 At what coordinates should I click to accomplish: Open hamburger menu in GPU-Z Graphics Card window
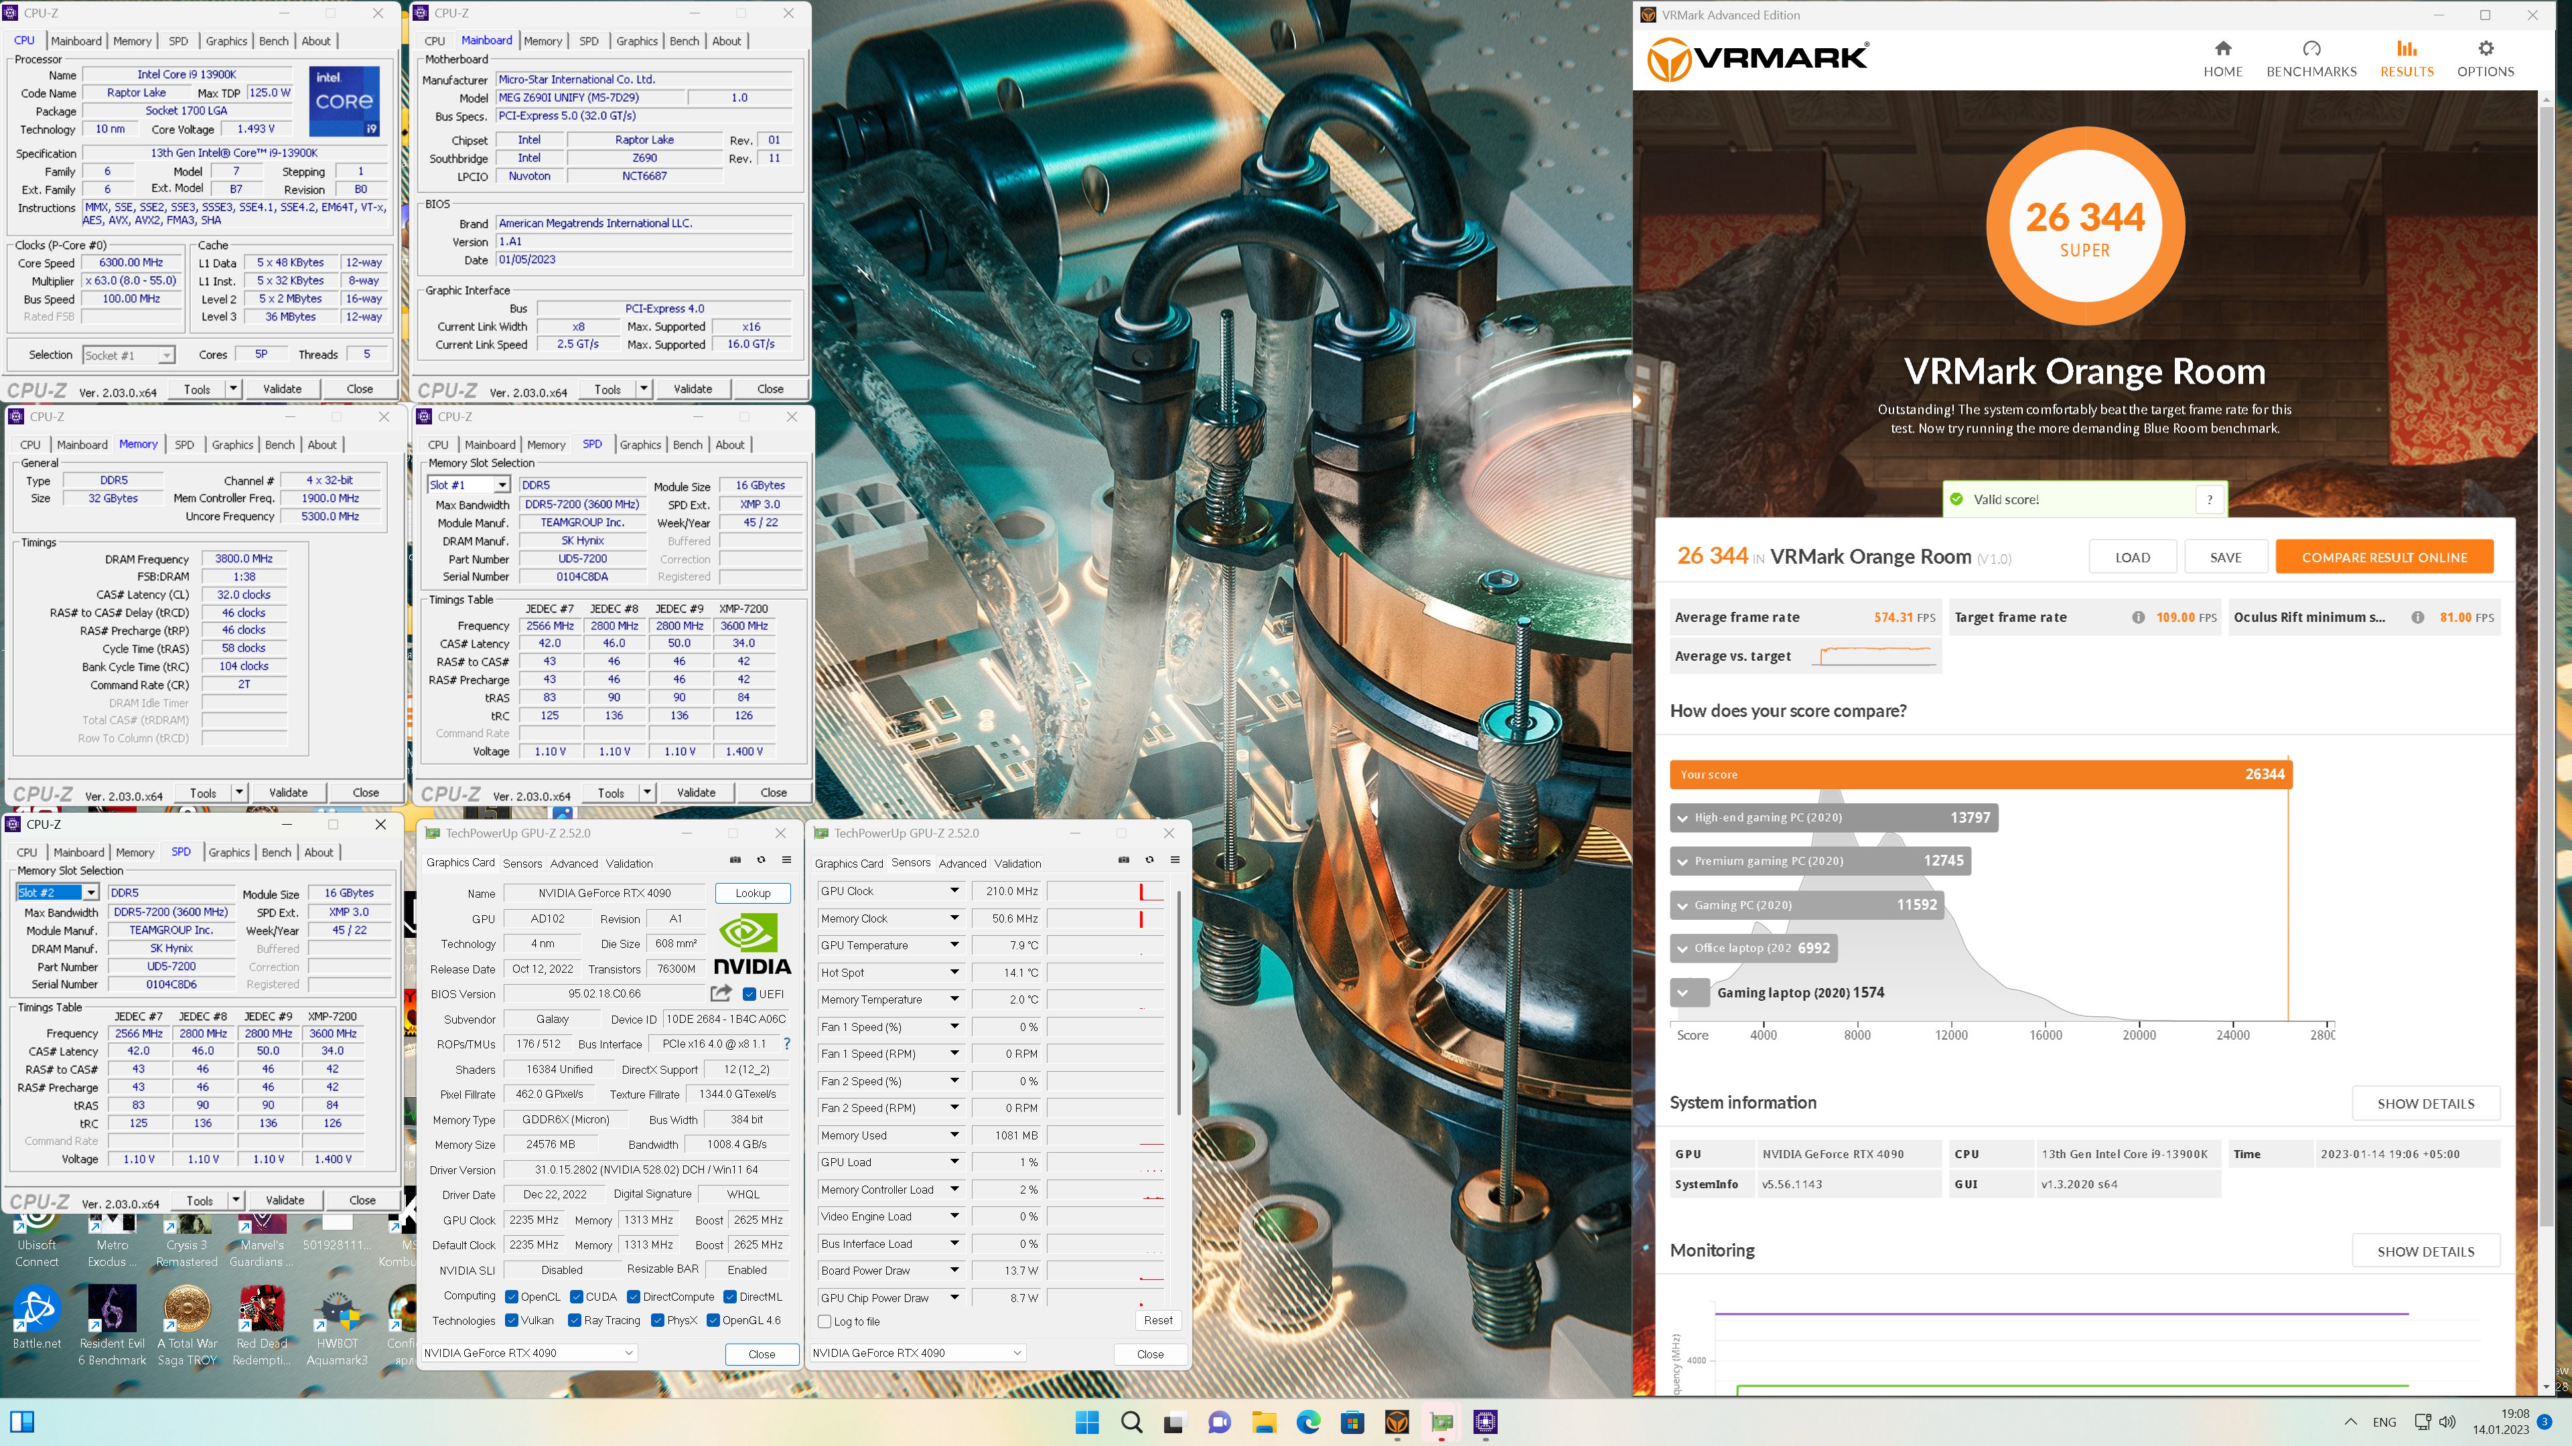(787, 859)
